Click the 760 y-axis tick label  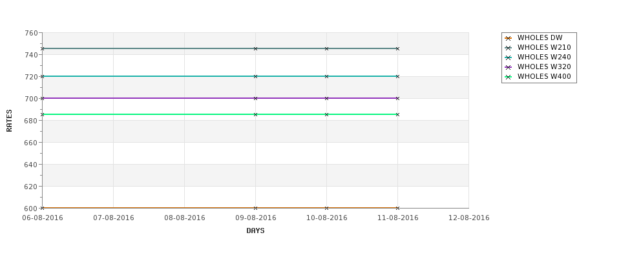point(31,33)
